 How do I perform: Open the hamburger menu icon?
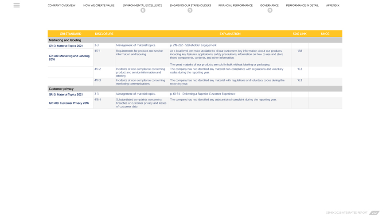pyautogui.click(x=16, y=5)
